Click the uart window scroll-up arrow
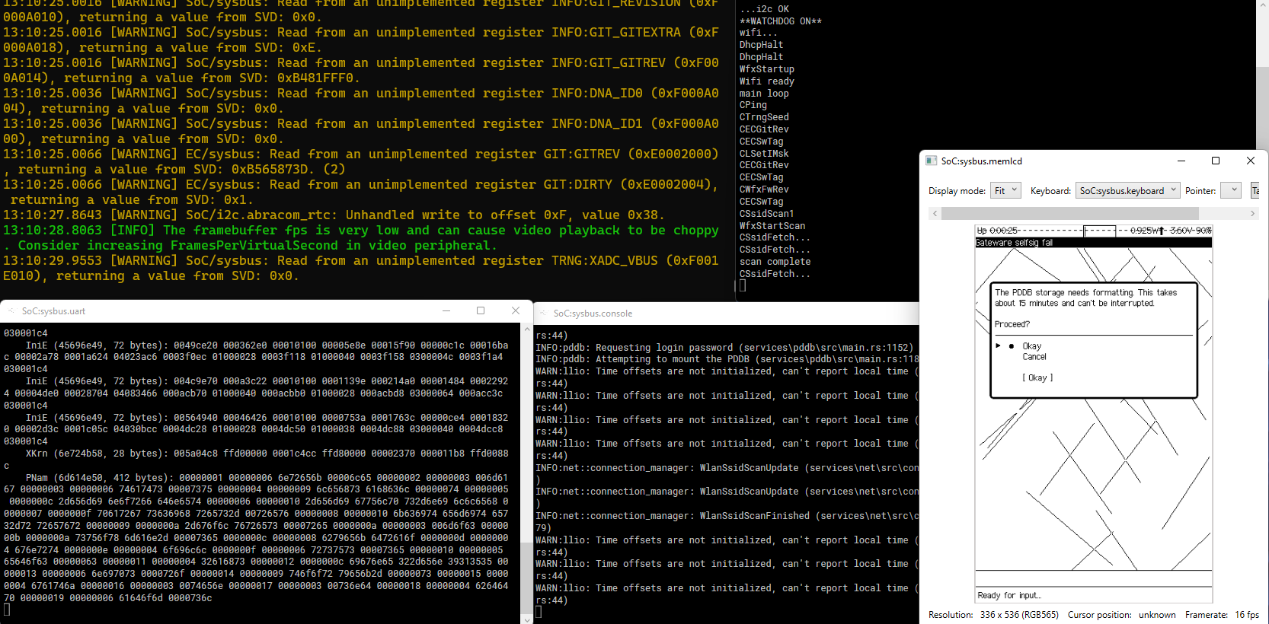Image resolution: width=1269 pixels, height=624 pixels. [526, 330]
